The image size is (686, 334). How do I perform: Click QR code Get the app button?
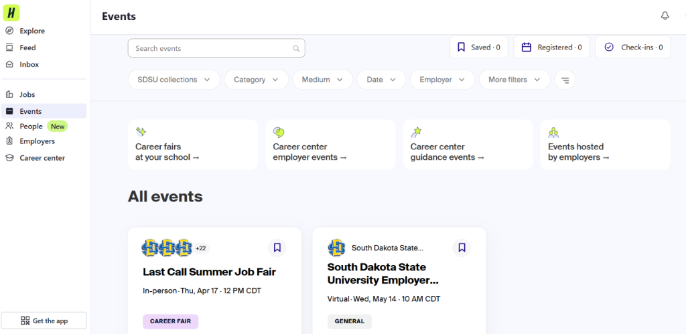(x=44, y=321)
